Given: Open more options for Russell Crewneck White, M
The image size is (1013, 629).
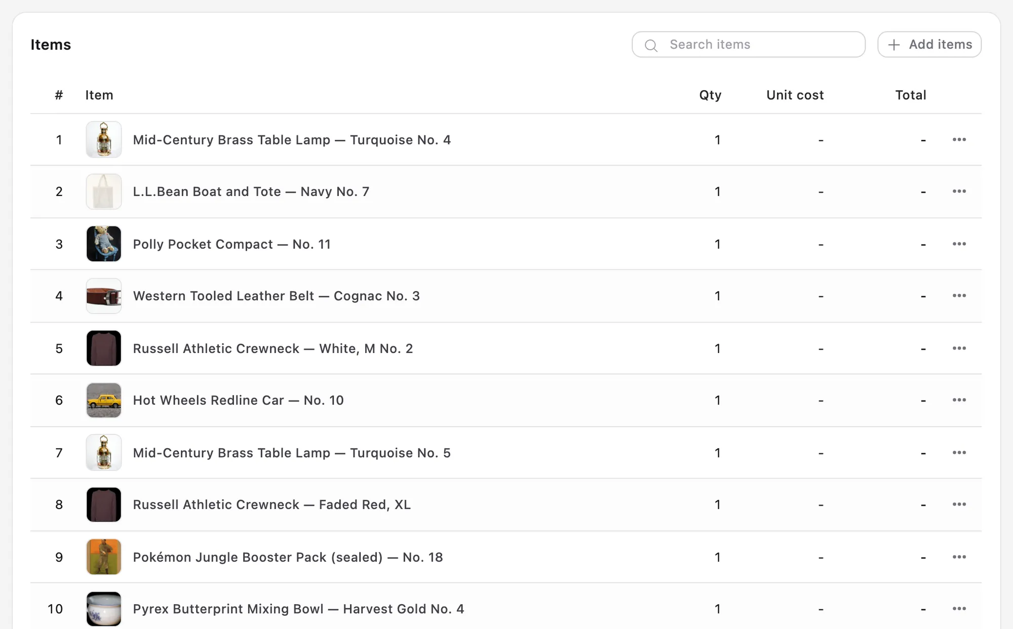Looking at the screenshot, I should (959, 348).
